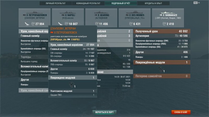Click the Shimakaze ship silhouette icon
This screenshot has width=209, height=117.
coord(168,12)
